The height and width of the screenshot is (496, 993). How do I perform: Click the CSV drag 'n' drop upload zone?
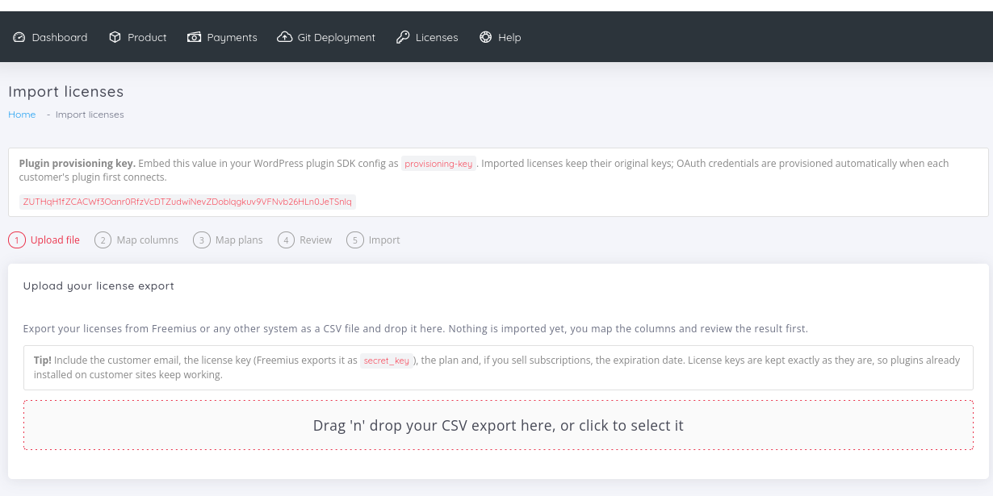pyautogui.click(x=498, y=425)
